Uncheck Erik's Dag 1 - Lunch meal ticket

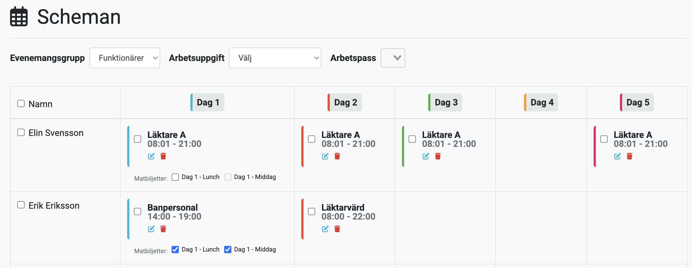tap(175, 249)
